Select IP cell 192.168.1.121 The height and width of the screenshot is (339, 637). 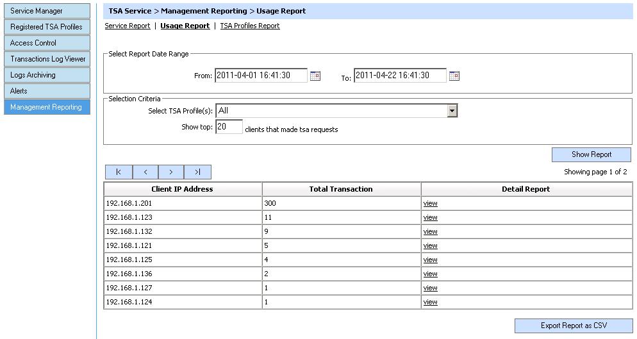coord(183,245)
